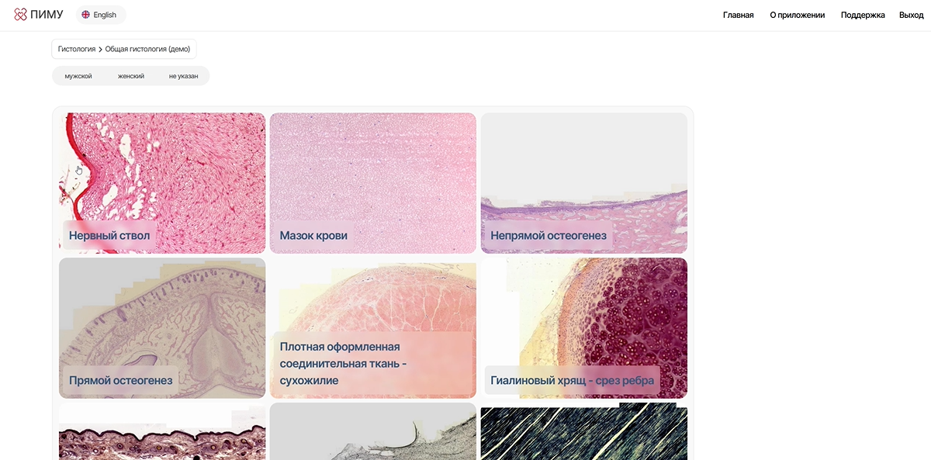Go to Гистология in the breadcrumb
Image resolution: width=931 pixels, height=460 pixels.
click(76, 49)
